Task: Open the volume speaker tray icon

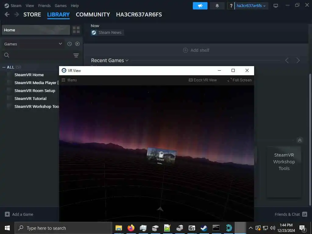Action: pyautogui.click(x=273, y=228)
